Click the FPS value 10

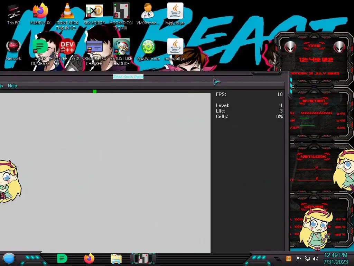coord(280,94)
